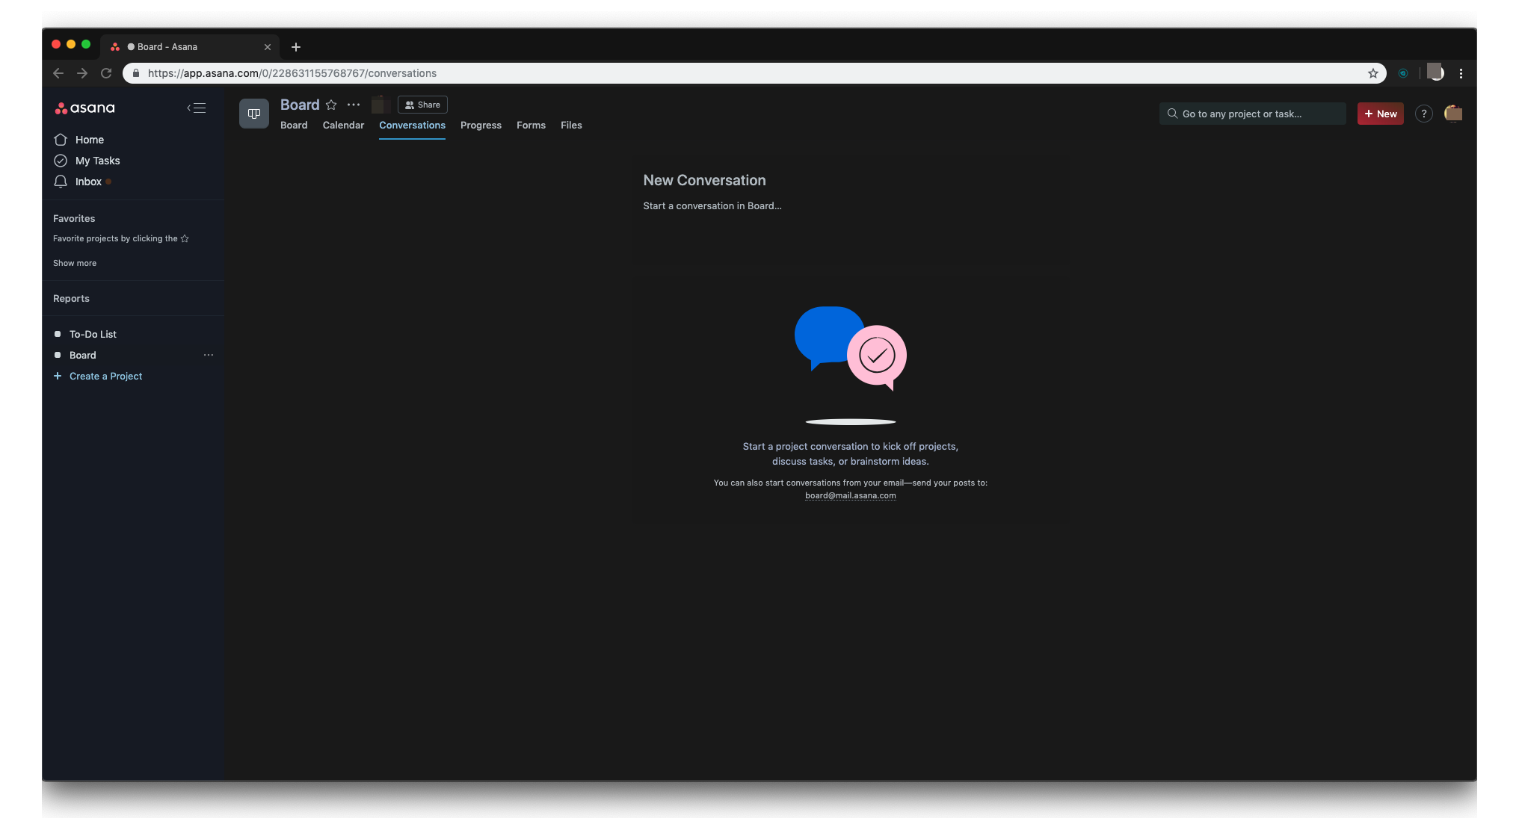Click the Board project in sidebar
The image size is (1519, 836).
tap(82, 354)
